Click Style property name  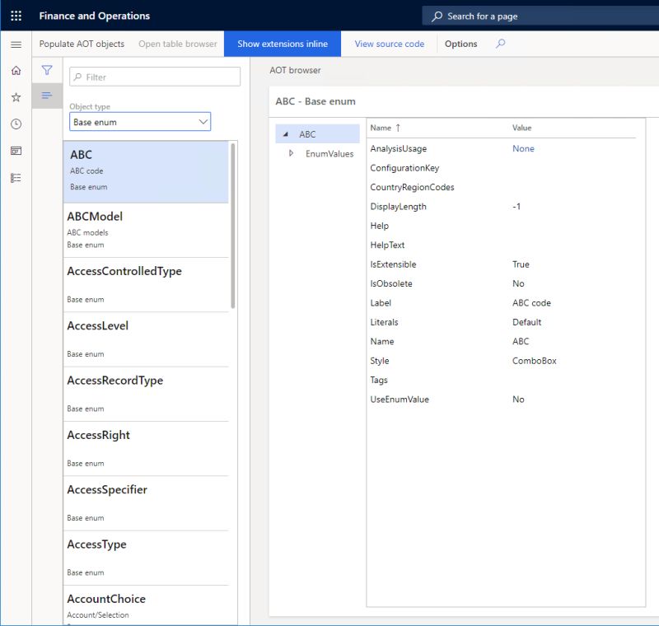click(380, 361)
